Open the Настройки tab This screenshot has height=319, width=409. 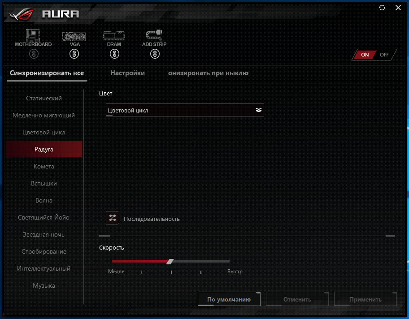pyautogui.click(x=127, y=73)
